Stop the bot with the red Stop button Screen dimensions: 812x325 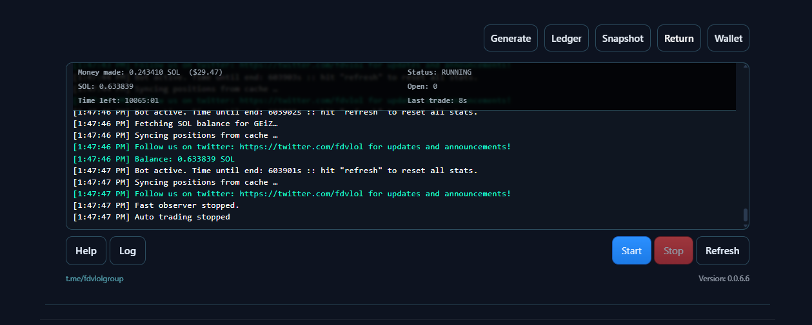click(673, 251)
